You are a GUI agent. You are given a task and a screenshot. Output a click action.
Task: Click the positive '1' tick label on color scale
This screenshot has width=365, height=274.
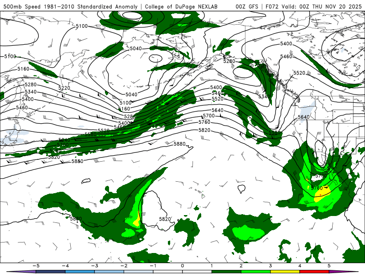(x=212, y=266)
